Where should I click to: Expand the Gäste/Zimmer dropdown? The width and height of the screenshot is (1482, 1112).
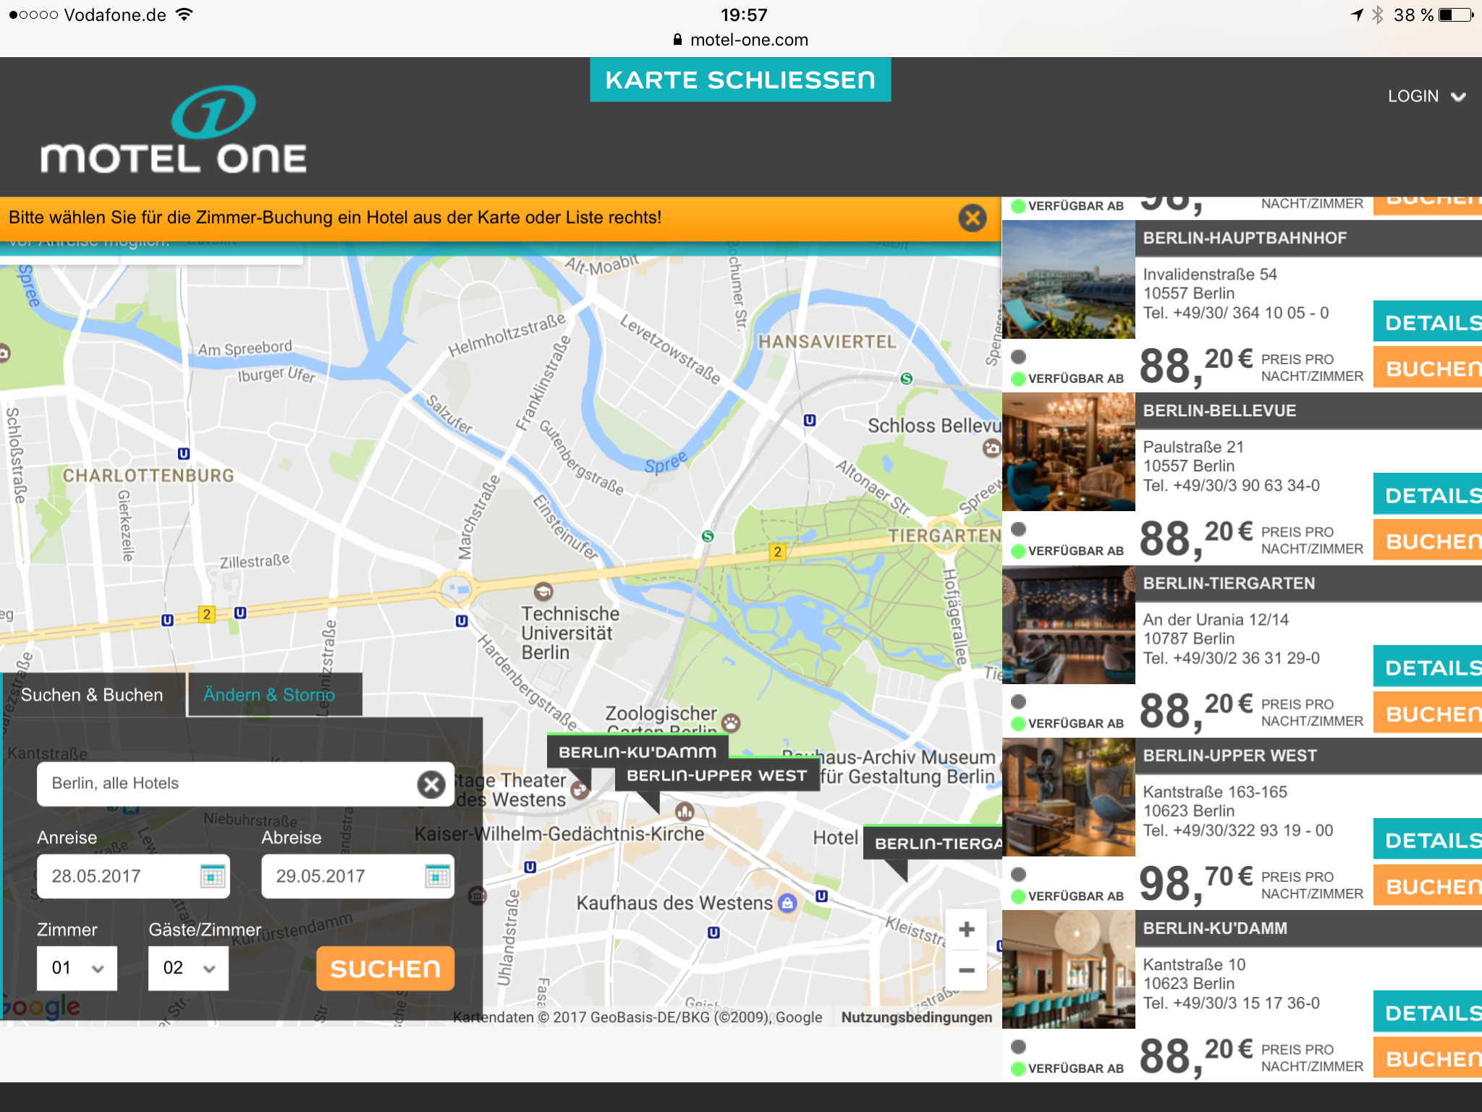[188, 968]
